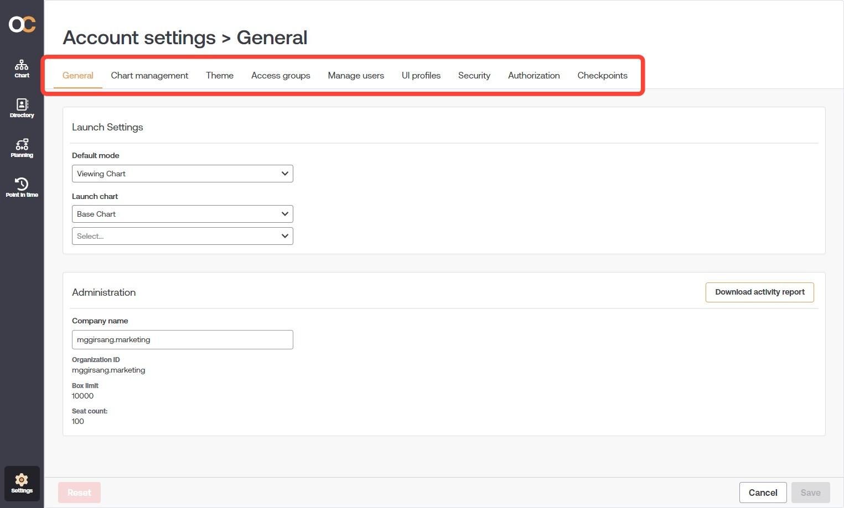Switch to the Security tab
Viewport: 844px width, 508px height.
click(474, 76)
